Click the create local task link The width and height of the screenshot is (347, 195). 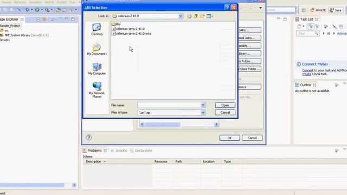coord(306,74)
